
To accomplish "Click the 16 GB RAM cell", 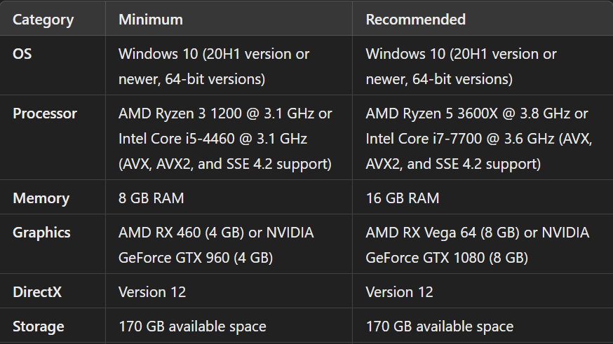I will (403, 198).
